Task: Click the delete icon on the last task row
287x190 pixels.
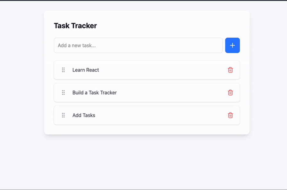Action: pos(230,115)
